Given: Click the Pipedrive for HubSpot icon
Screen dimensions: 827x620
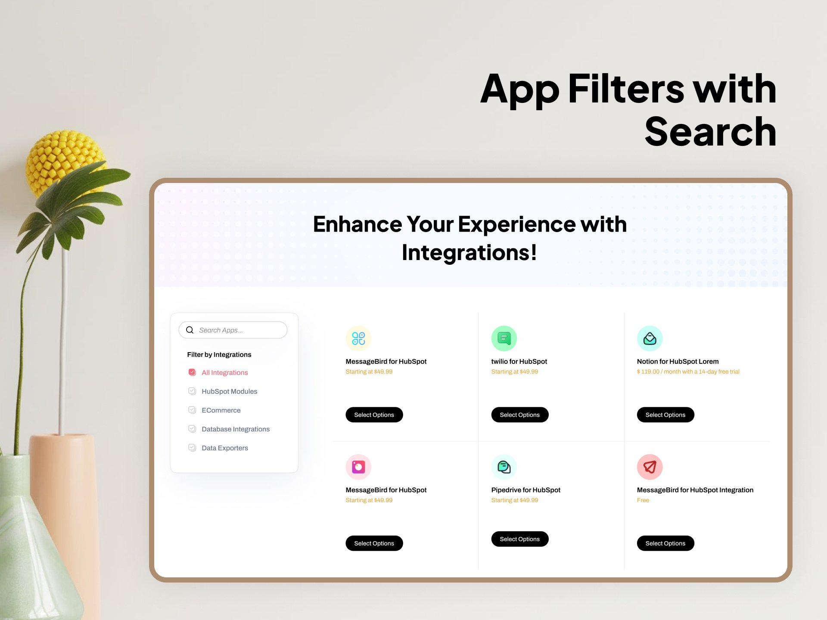Looking at the screenshot, I should tap(504, 466).
